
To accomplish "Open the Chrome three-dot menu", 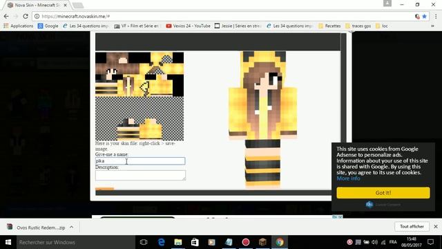I will click(436, 17).
